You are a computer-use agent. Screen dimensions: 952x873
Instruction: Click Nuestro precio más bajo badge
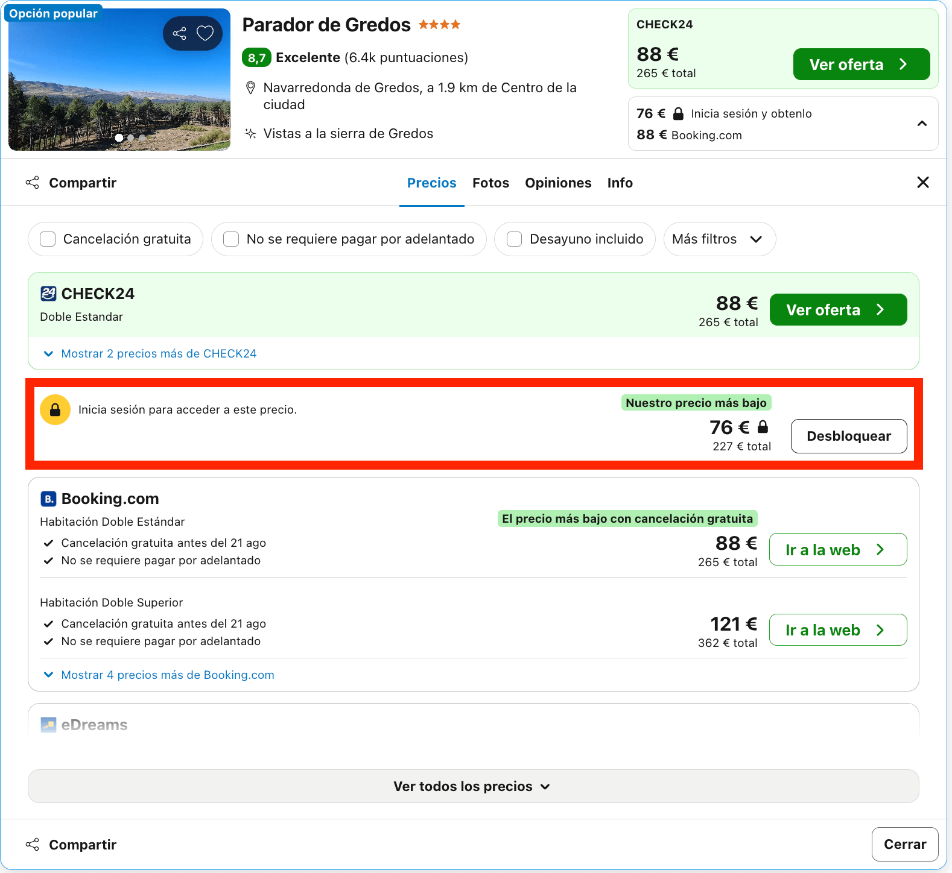pos(696,403)
